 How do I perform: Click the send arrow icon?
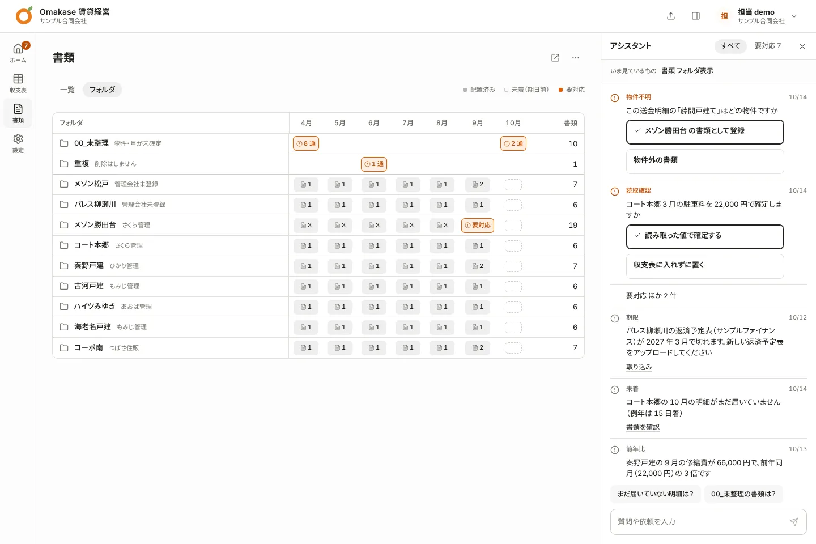[x=794, y=522]
